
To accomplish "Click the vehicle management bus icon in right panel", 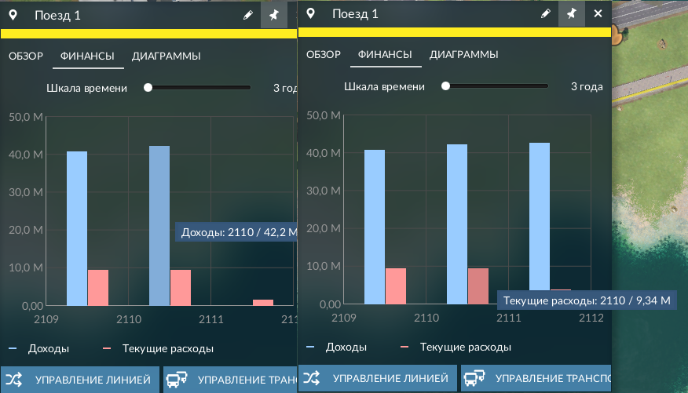I will click(x=474, y=378).
